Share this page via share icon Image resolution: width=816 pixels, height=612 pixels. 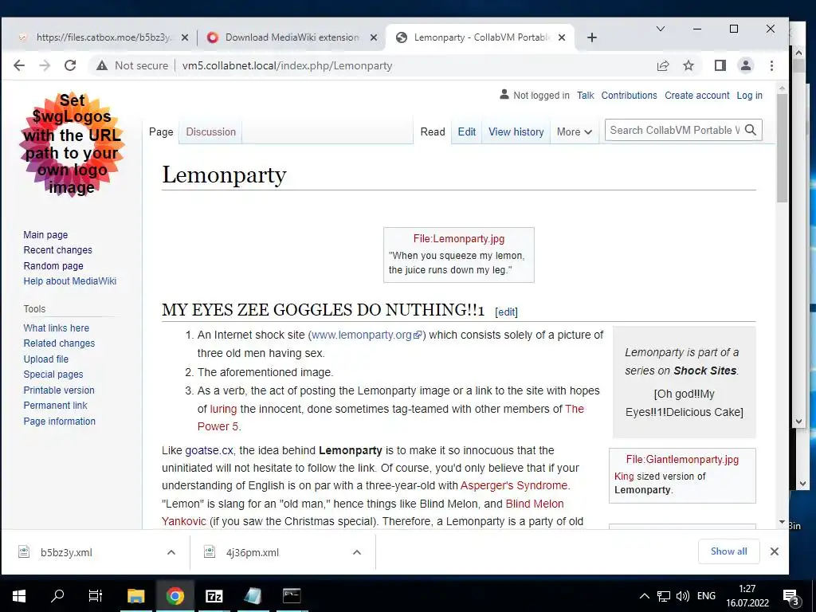[x=662, y=65]
